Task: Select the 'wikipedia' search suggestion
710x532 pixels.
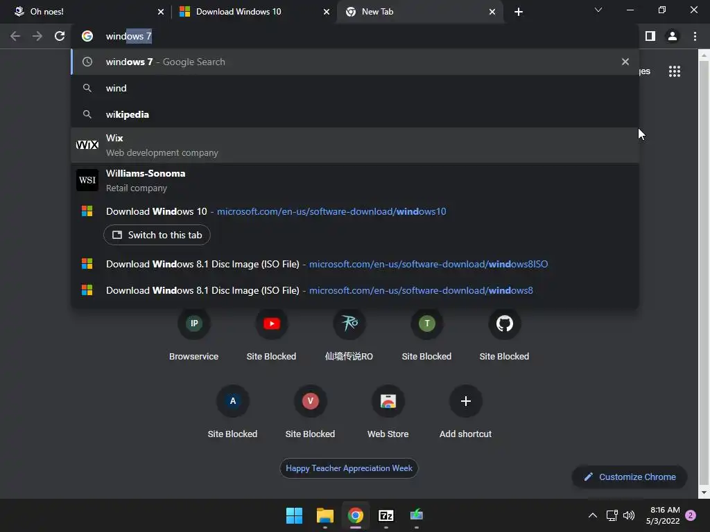Action: pos(355,114)
